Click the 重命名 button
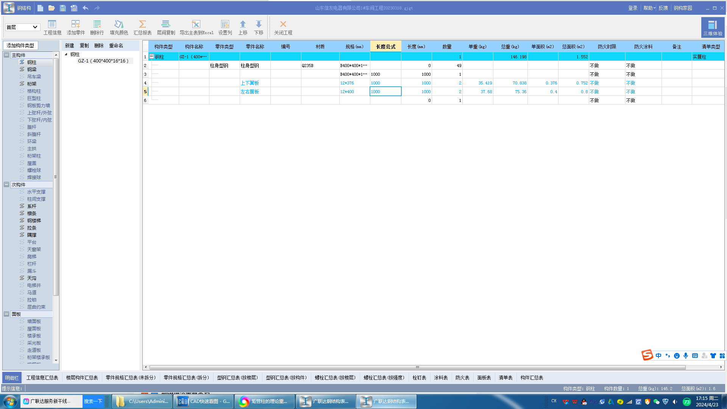 [116, 46]
